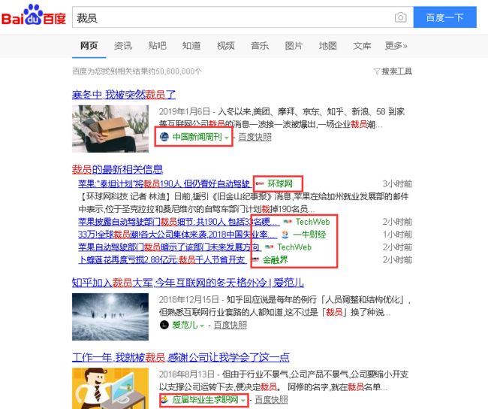Click the Baidu logo

pos(34,15)
